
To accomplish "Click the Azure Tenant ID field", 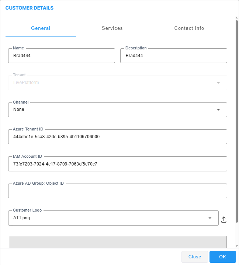I will click(117, 137).
